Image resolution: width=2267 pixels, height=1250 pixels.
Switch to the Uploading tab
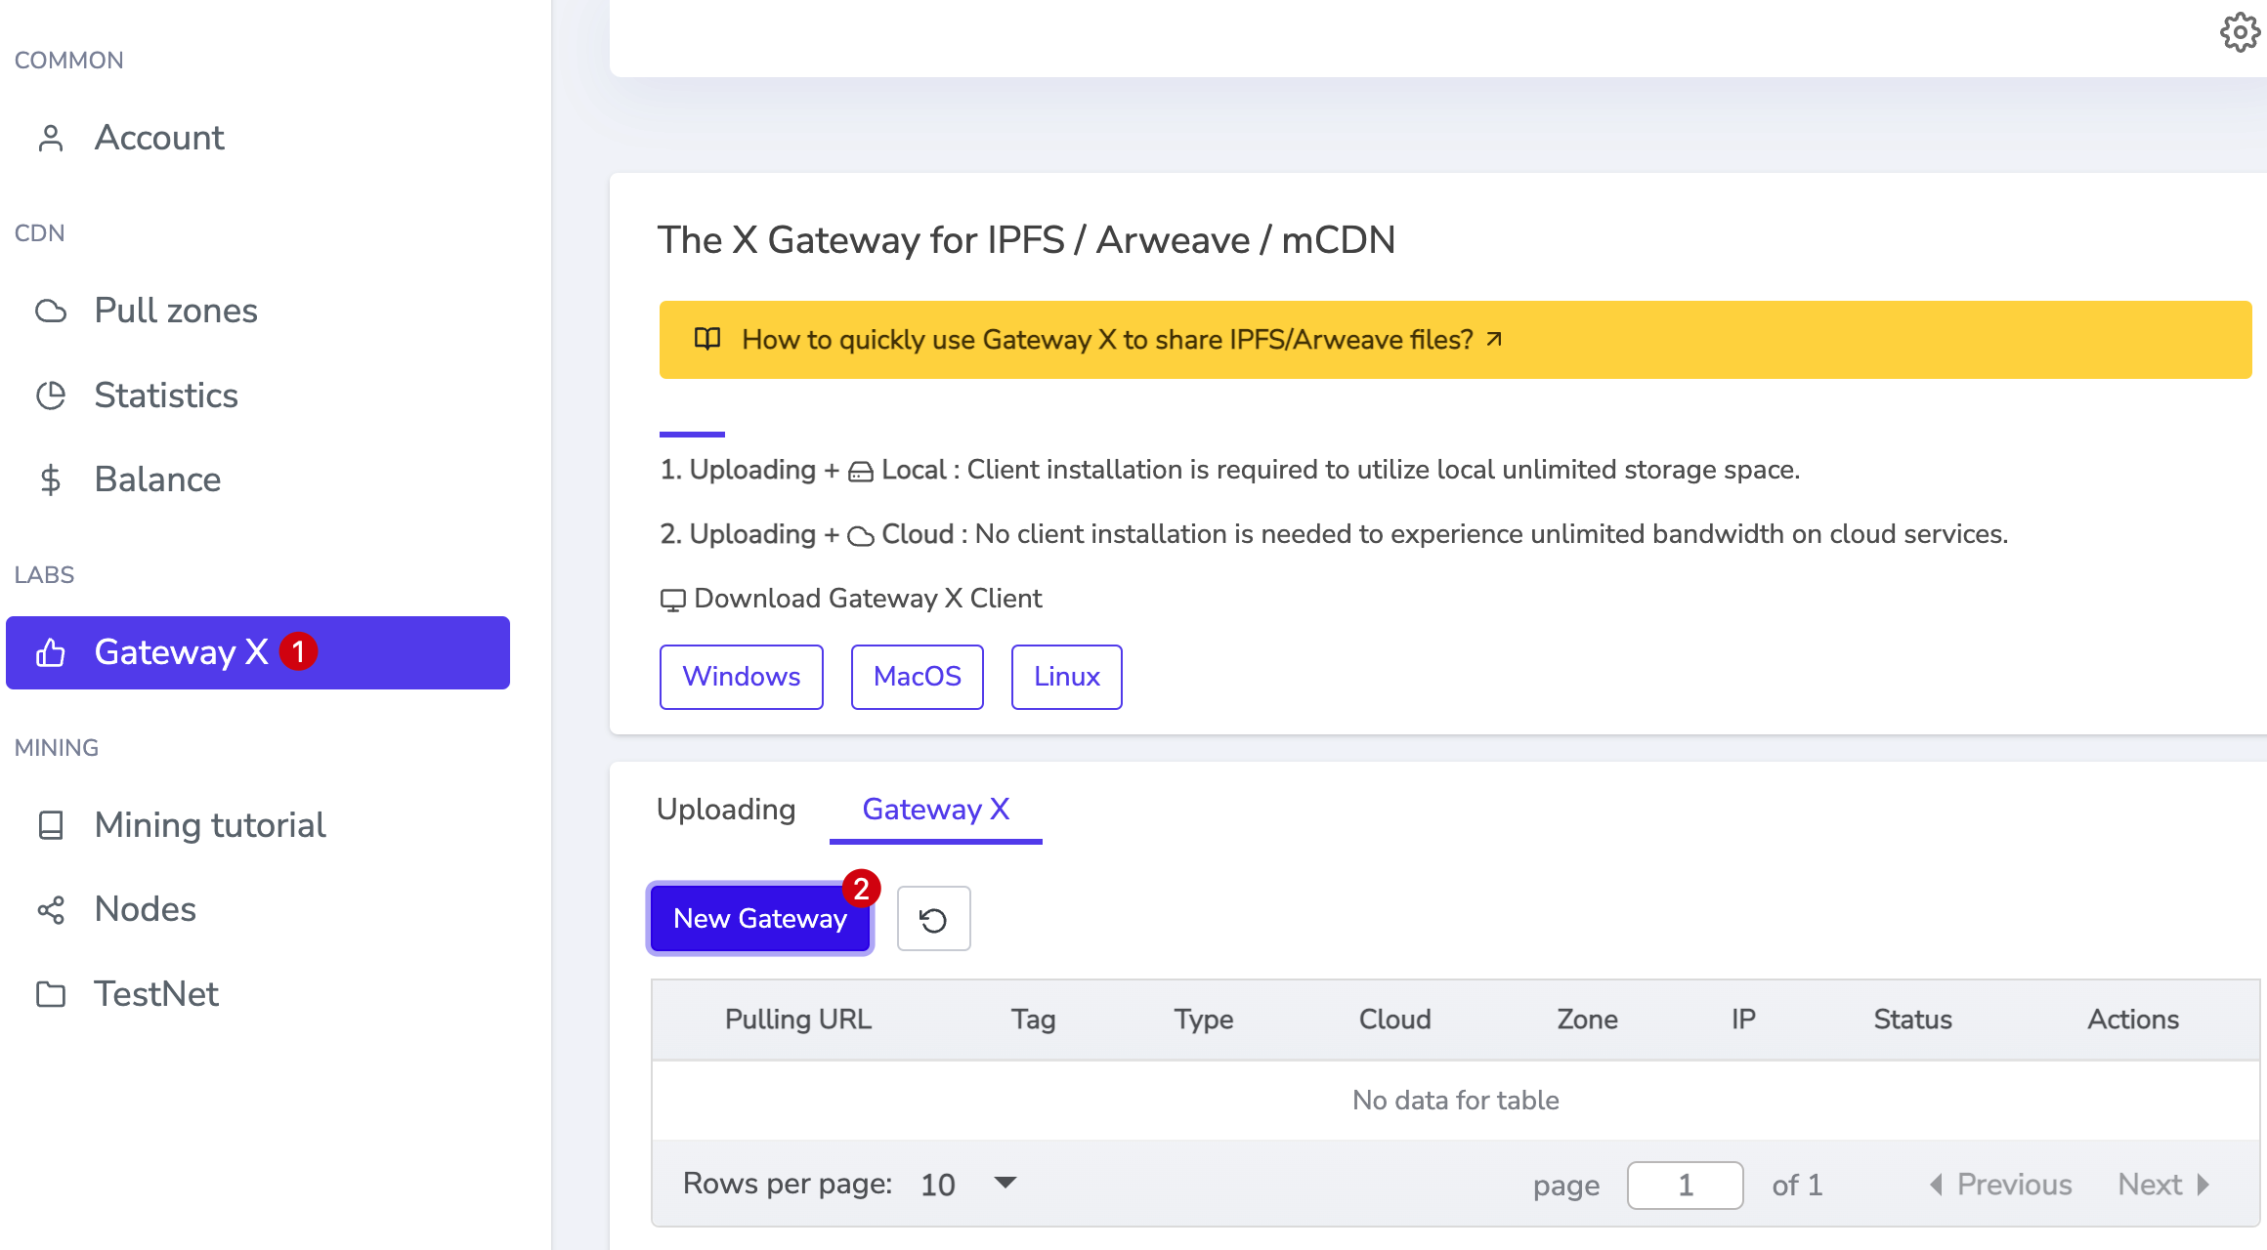click(726, 810)
